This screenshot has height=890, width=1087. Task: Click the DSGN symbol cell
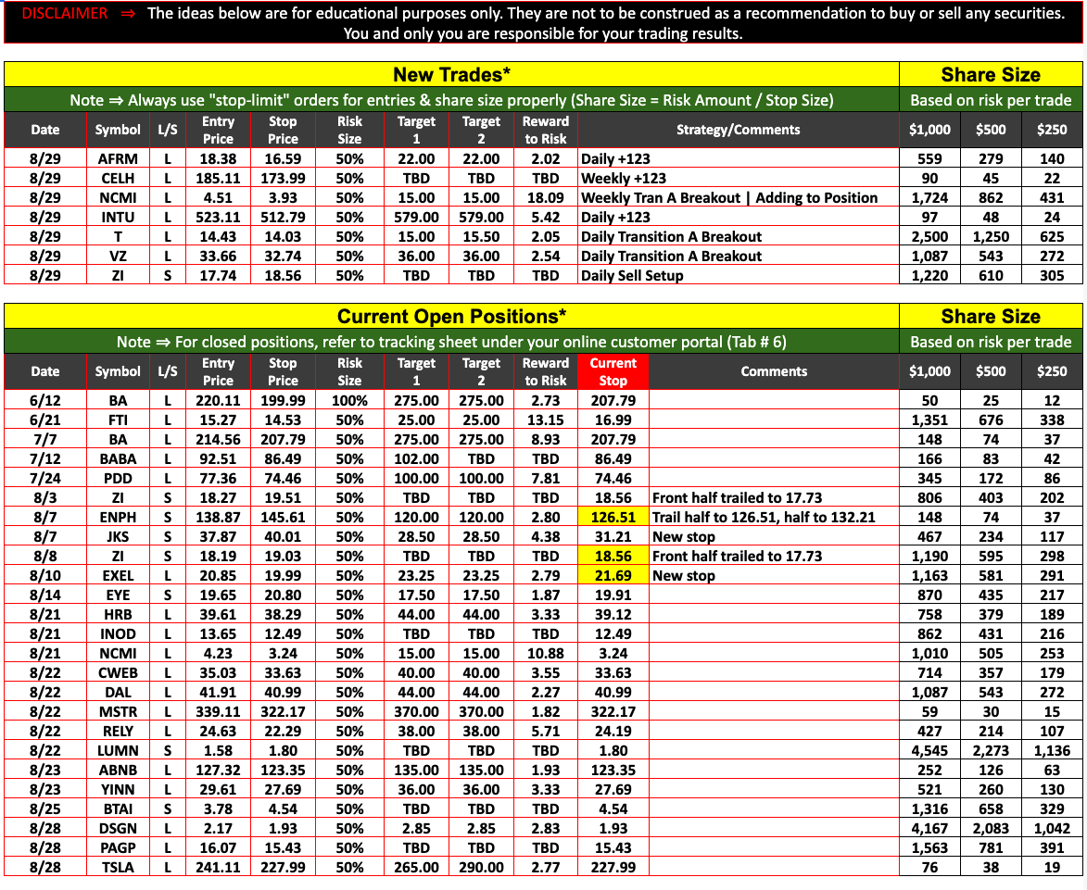[x=118, y=829]
